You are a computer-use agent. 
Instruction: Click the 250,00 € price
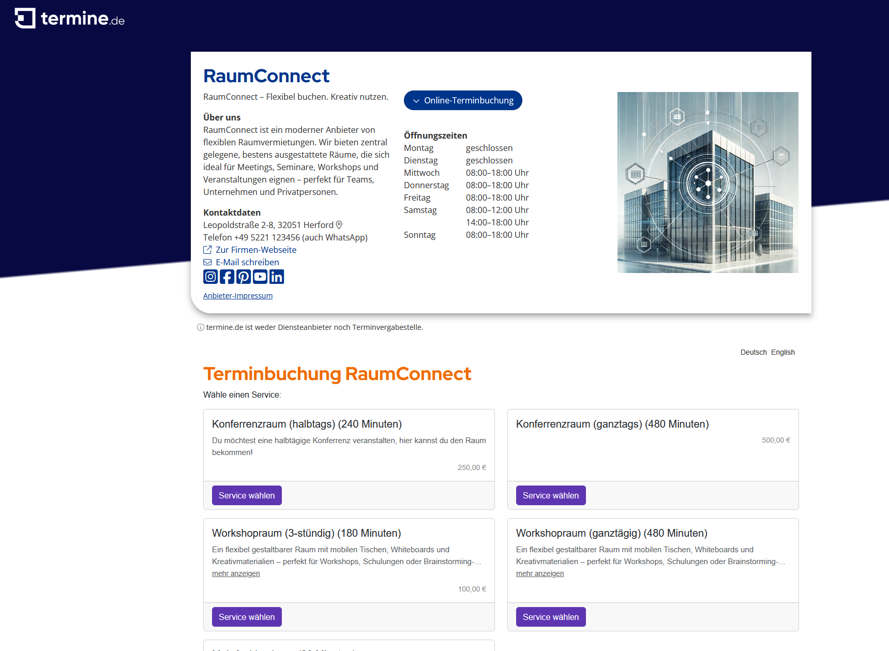(x=472, y=467)
